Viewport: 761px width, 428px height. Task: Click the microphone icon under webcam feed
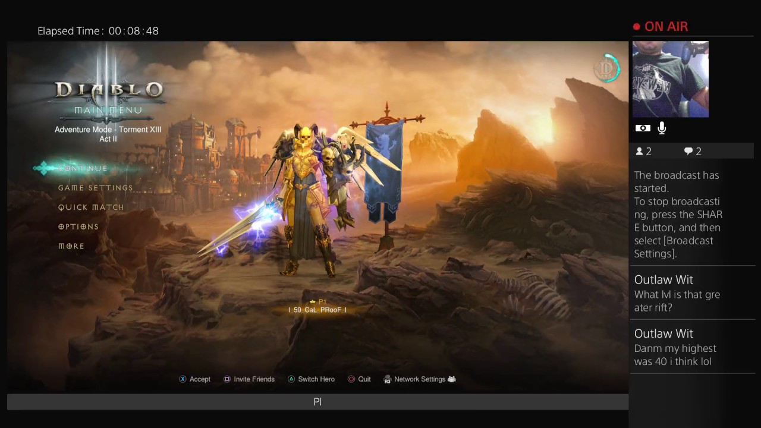(x=662, y=128)
